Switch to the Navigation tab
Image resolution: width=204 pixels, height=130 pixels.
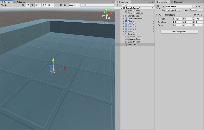click(178, 2)
